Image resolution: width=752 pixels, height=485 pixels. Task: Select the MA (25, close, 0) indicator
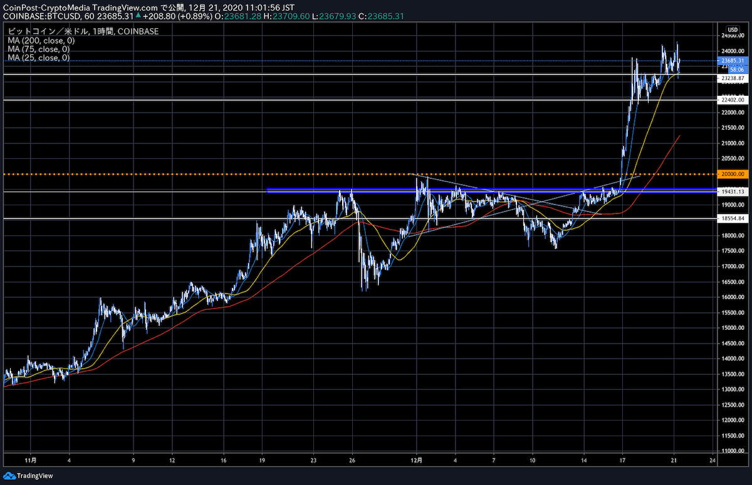click(36, 58)
